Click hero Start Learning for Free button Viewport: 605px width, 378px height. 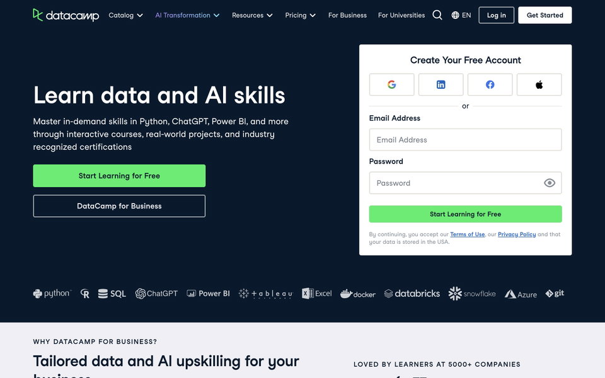click(119, 176)
